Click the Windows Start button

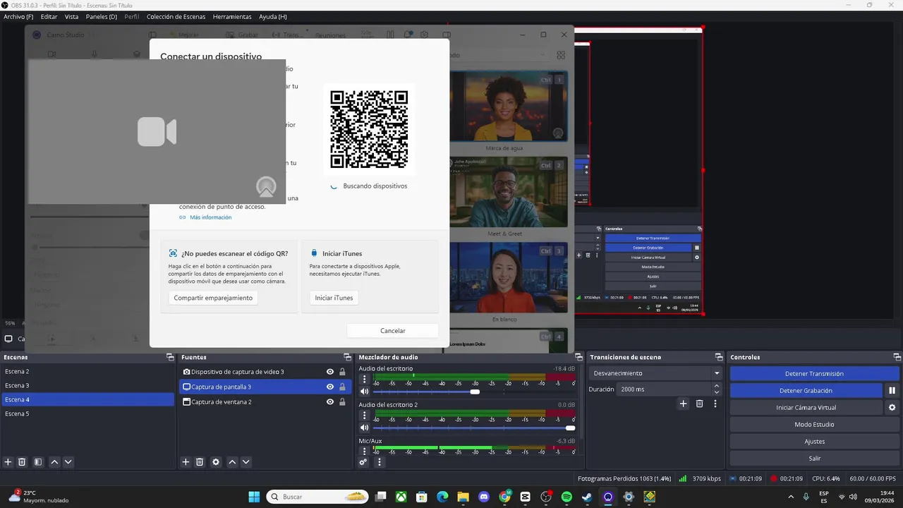(254, 497)
